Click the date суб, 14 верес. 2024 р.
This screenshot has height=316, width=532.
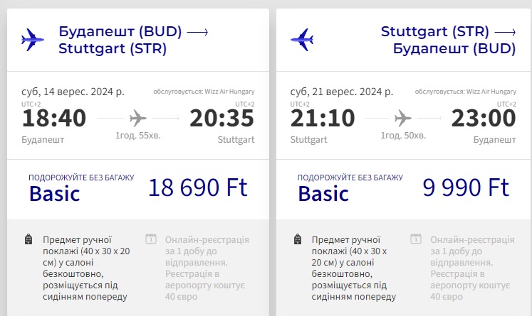coord(73,92)
